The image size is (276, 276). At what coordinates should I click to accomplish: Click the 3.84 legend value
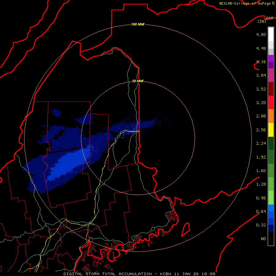click(x=261, y=75)
